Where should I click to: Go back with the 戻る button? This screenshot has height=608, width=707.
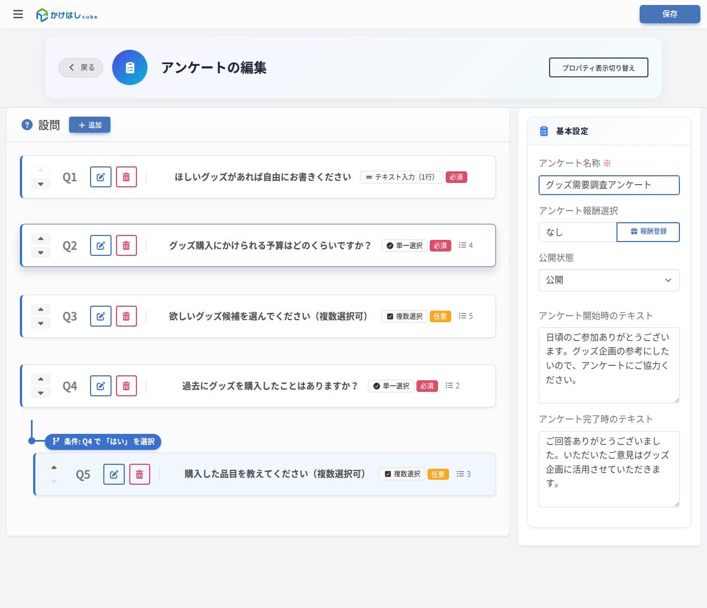81,67
